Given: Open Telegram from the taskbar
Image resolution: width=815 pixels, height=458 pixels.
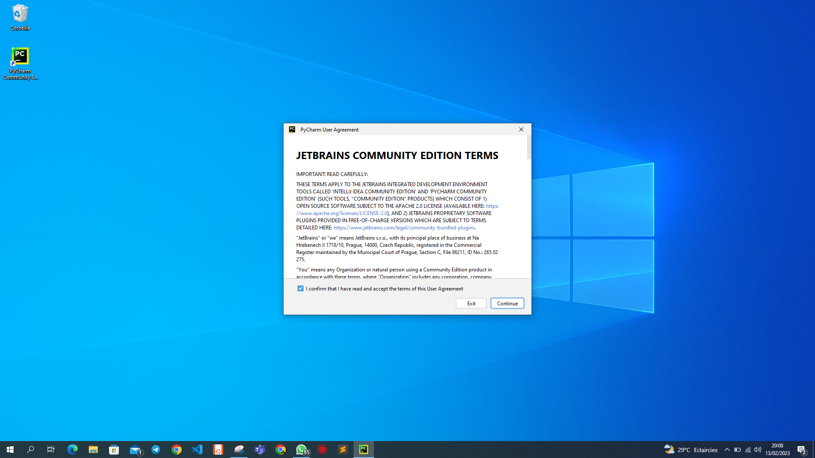Looking at the screenshot, I should click(156, 450).
